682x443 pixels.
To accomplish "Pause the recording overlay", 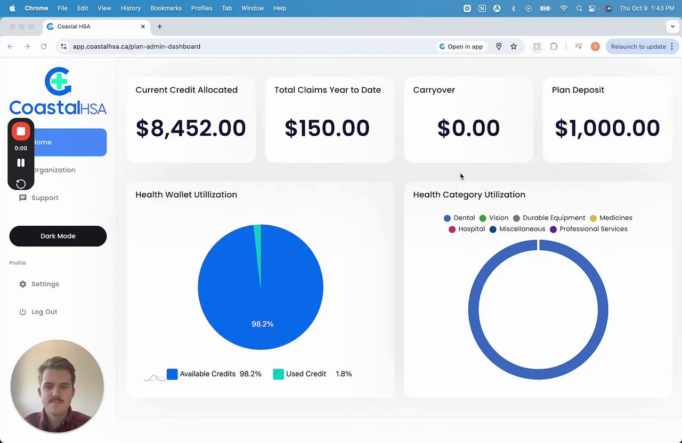I will 21,163.
